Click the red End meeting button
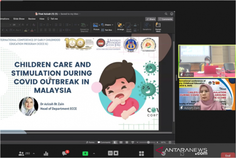The image size is (236, 158). click(228, 155)
